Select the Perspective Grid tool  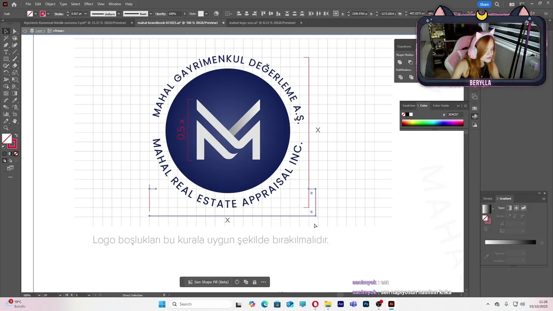(15, 87)
